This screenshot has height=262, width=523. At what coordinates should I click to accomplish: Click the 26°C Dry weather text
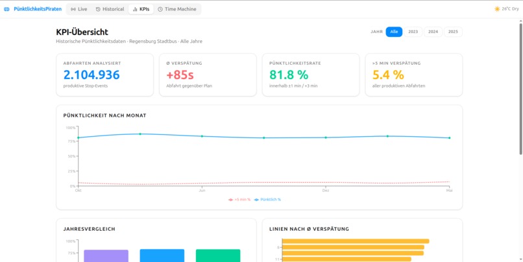click(510, 9)
